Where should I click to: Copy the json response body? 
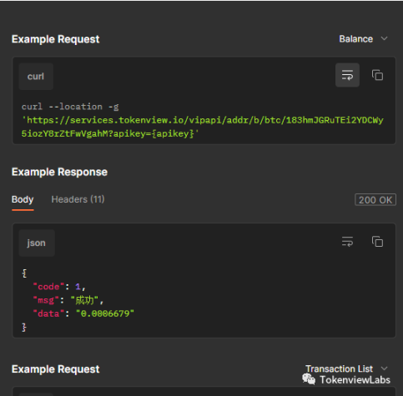377,242
